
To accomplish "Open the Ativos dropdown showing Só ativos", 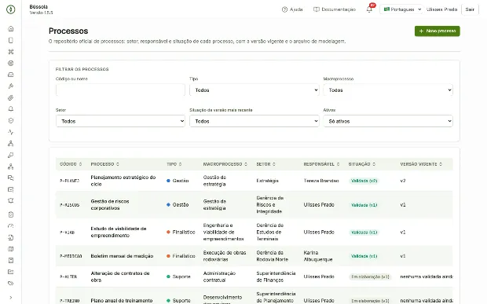I will coord(388,121).
